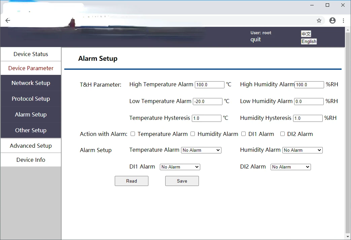Open the browser profile account icon
Viewport: 351px width, 240px height.
[x=332, y=20]
